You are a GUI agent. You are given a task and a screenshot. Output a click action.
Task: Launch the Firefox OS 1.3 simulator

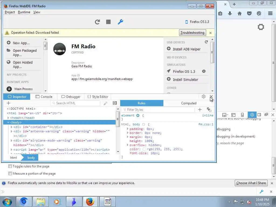click(184, 71)
